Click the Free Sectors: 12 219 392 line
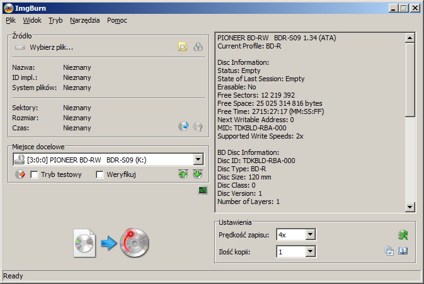Screen dimensions: 424x284 [x=256, y=95]
